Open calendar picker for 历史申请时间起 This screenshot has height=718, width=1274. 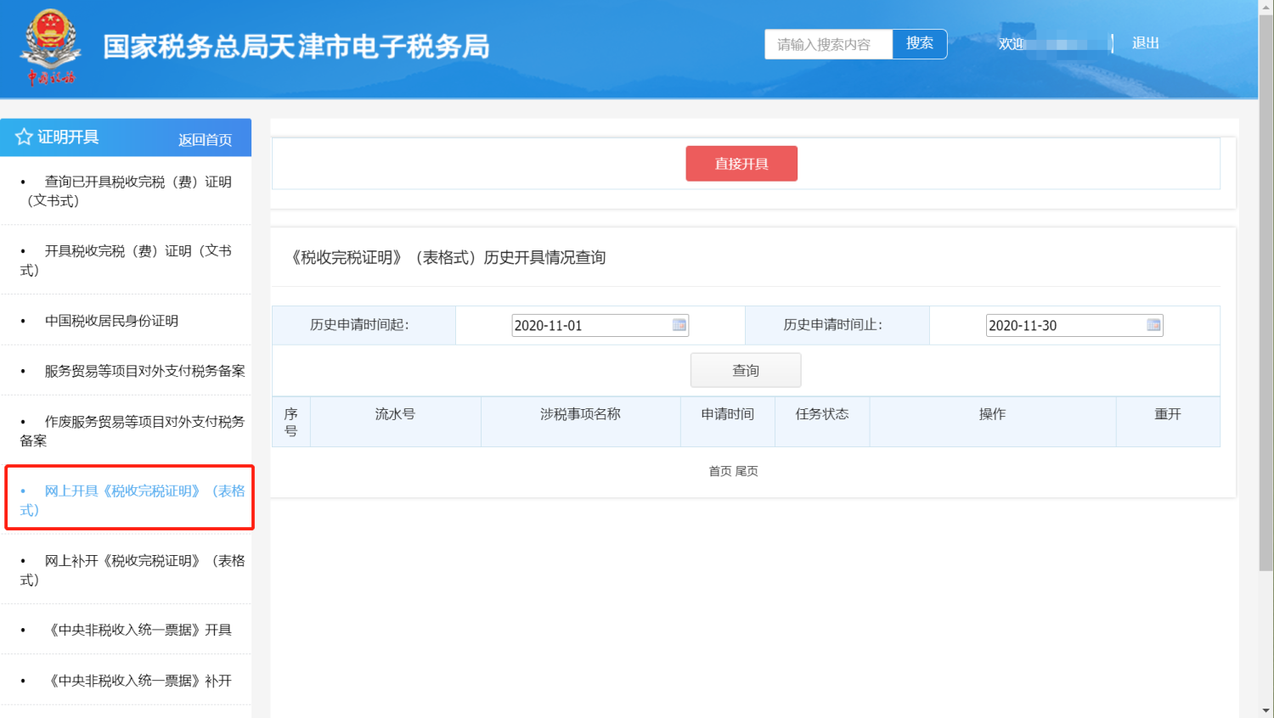pos(679,325)
